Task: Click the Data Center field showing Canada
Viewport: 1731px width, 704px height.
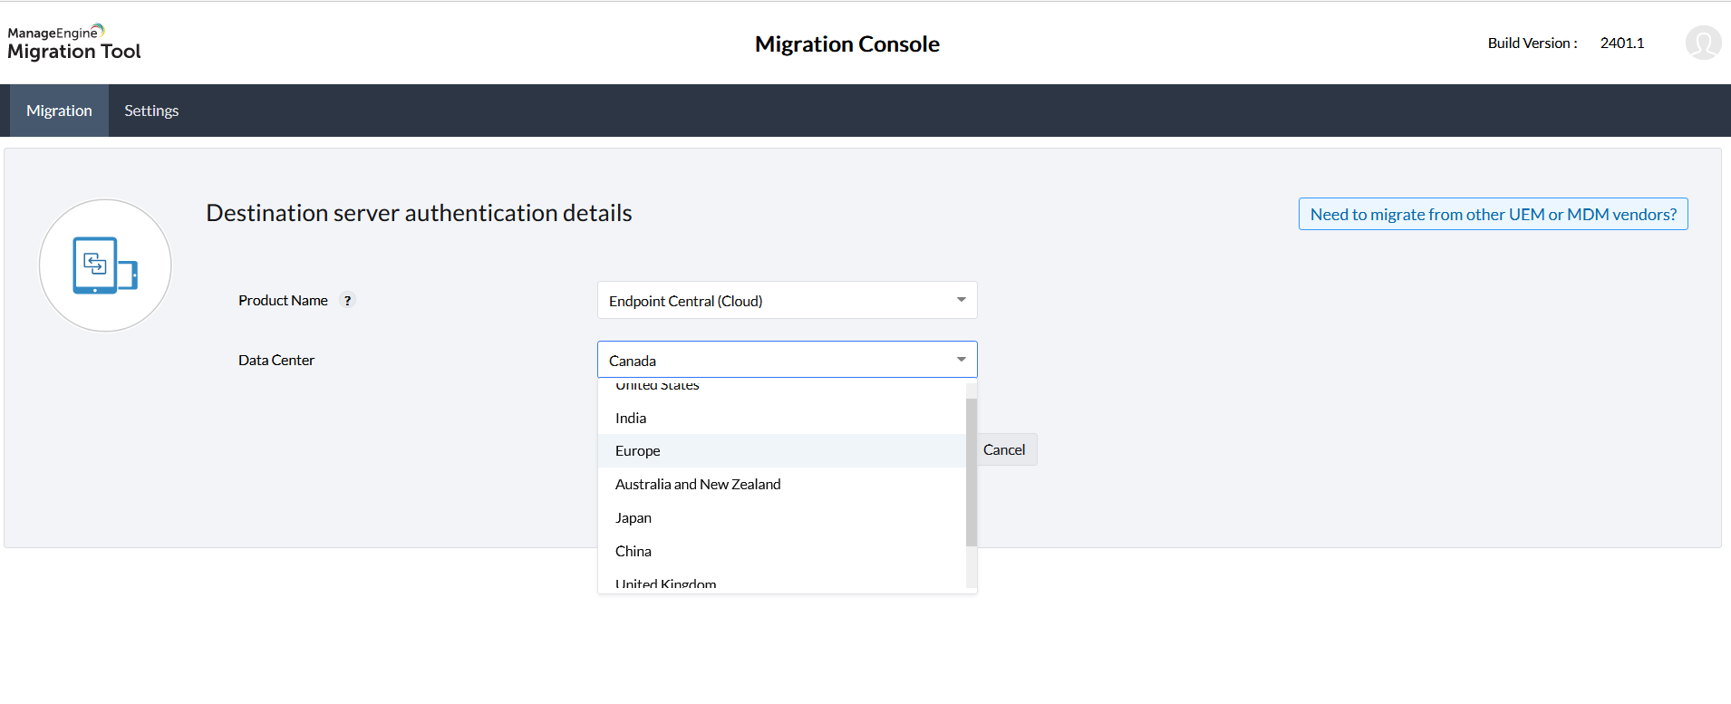Action: point(770,361)
